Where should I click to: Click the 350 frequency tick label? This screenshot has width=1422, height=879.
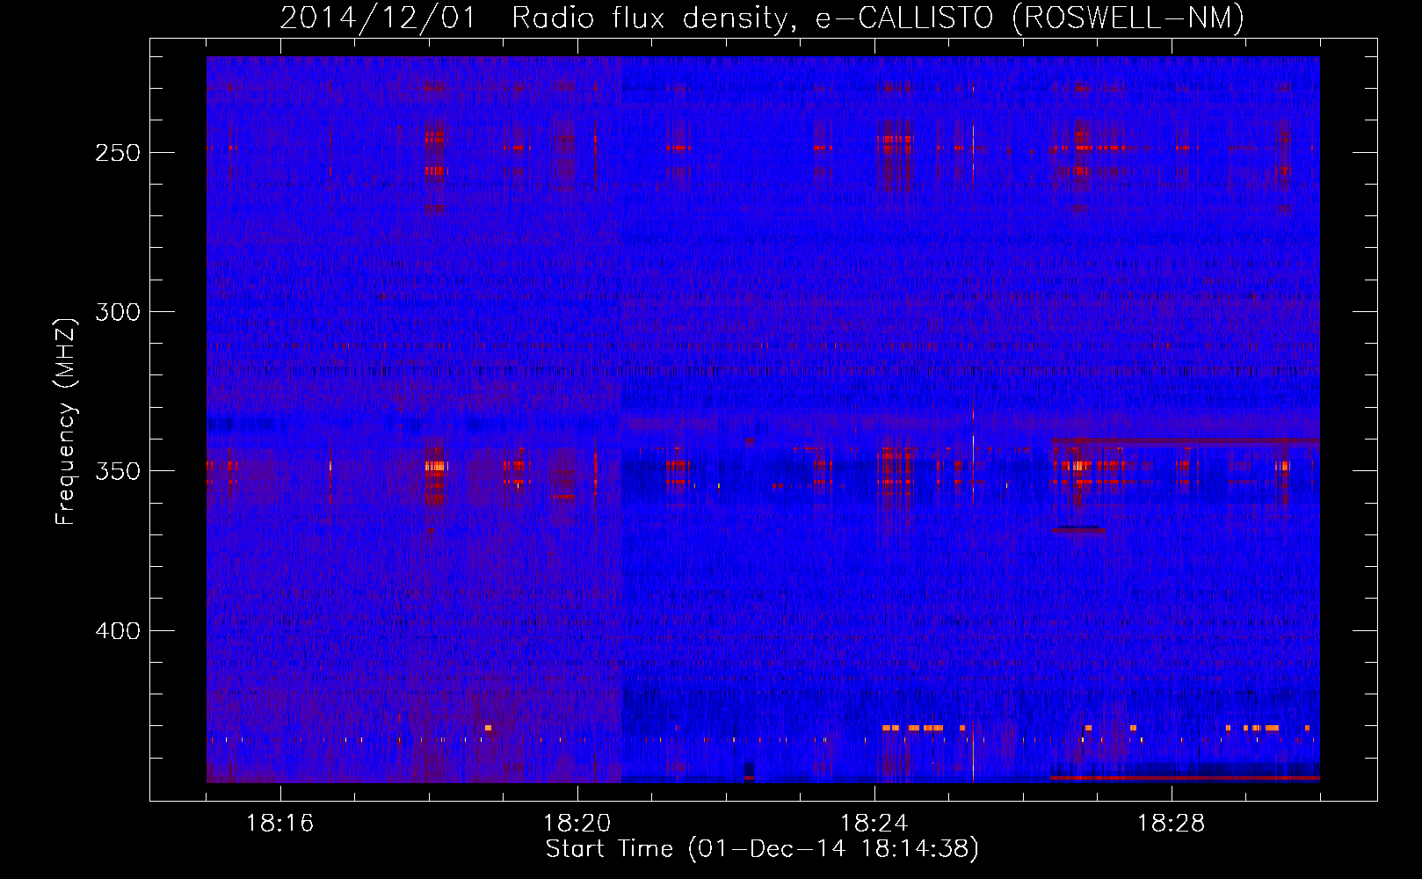[118, 471]
